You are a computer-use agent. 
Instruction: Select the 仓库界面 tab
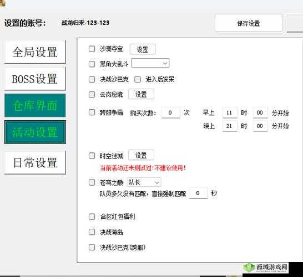coord(35,105)
